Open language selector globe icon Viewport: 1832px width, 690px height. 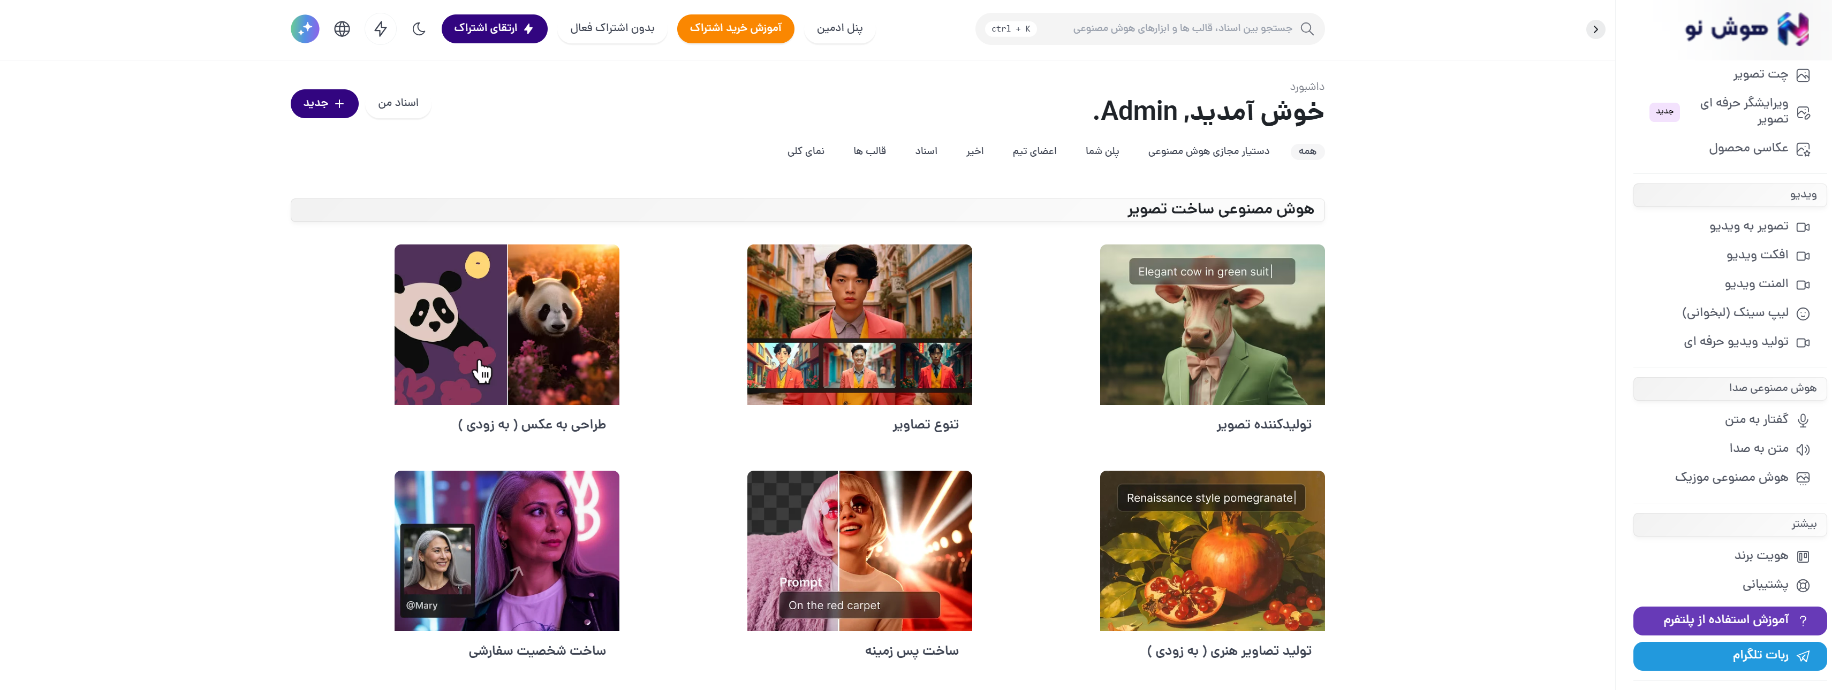[342, 28]
